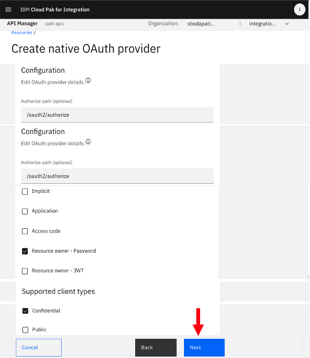Open the hamburger navigation menu
The image size is (310, 358).
coord(8,10)
